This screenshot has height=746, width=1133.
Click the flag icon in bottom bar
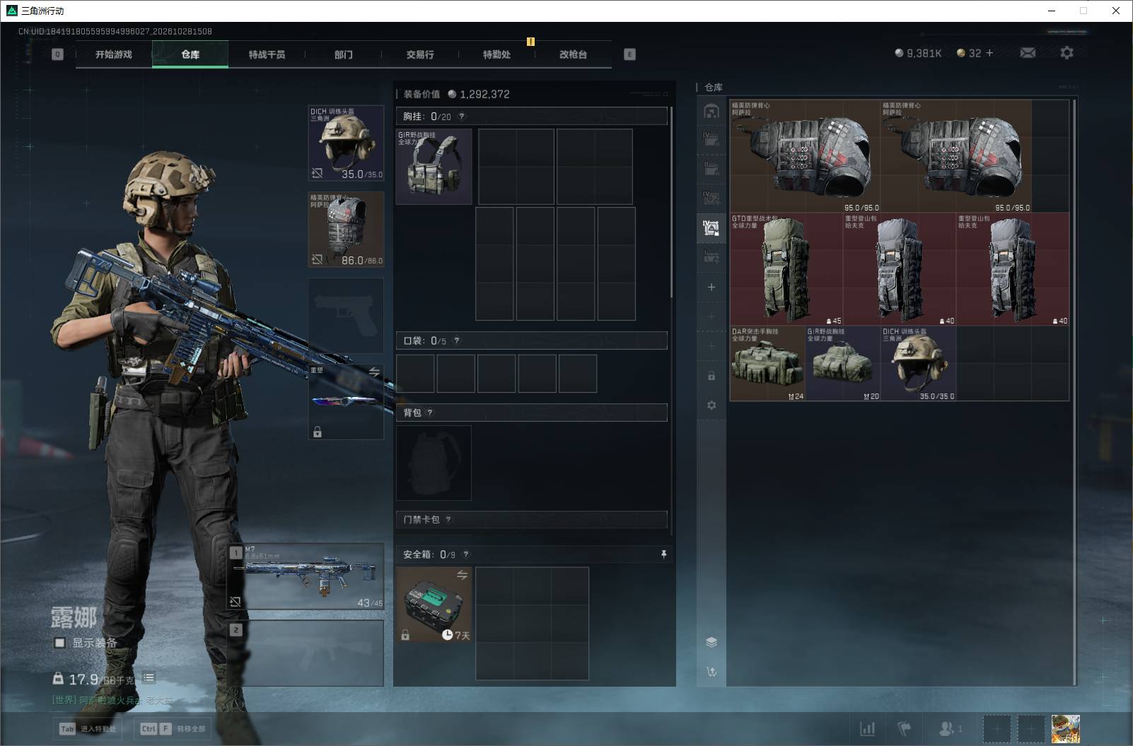click(x=905, y=728)
